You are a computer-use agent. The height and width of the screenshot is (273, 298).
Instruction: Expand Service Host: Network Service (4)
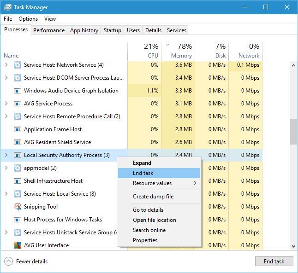pos(6,65)
